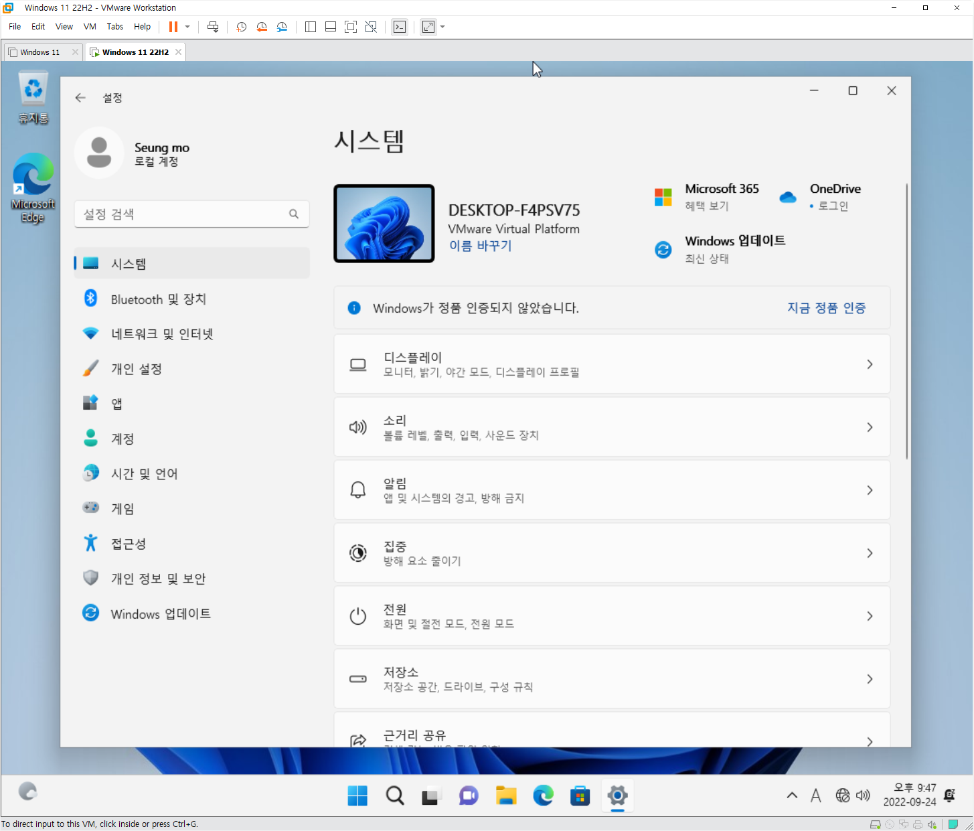Open the Windows Start menu
This screenshot has width=974, height=831.
pyautogui.click(x=357, y=796)
